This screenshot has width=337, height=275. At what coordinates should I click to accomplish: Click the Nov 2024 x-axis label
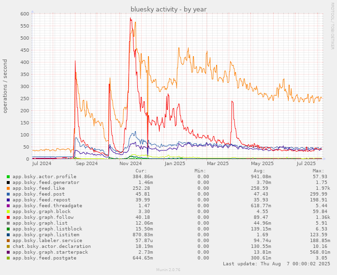click(131, 164)
